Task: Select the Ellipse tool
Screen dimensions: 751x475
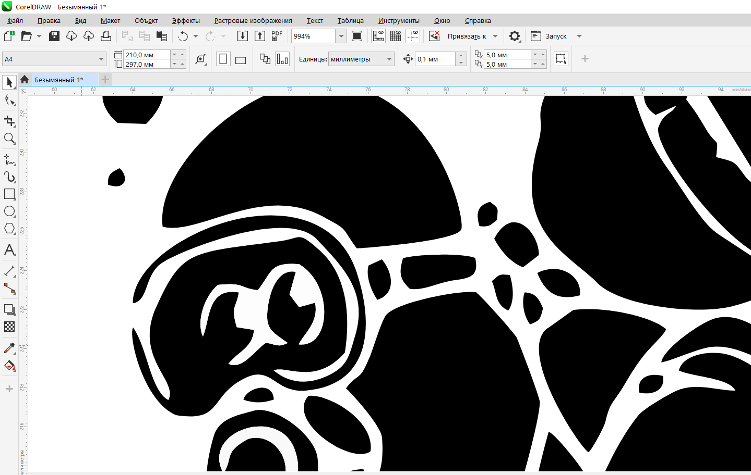Action: point(9,211)
